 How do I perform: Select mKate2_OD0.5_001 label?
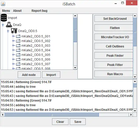tap(36, 36)
